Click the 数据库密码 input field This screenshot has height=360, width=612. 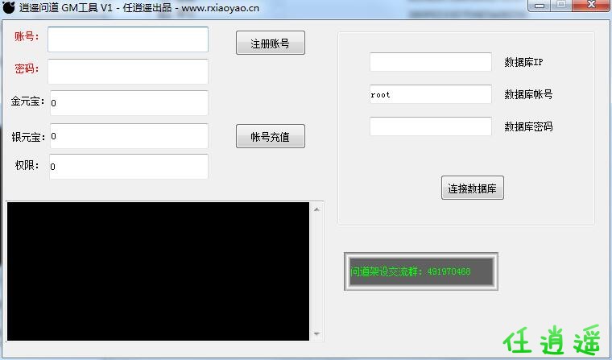(x=430, y=126)
